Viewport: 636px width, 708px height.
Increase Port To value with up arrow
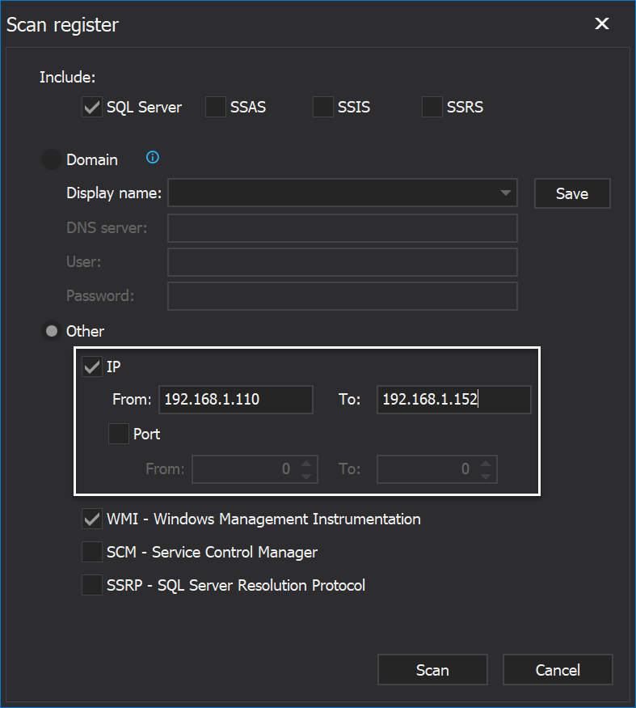pyautogui.click(x=486, y=464)
